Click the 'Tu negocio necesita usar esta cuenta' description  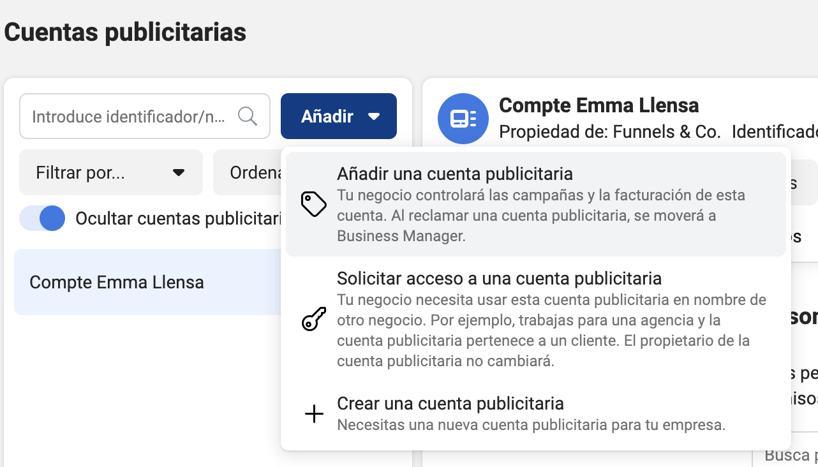click(x=552, y=330)
